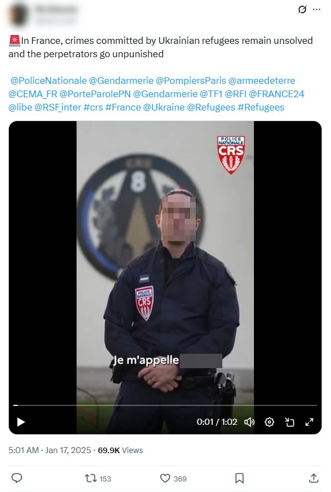Viewport: 331px width, 492px height.
Task: Open the share post menu
Action: click(314, 478)
